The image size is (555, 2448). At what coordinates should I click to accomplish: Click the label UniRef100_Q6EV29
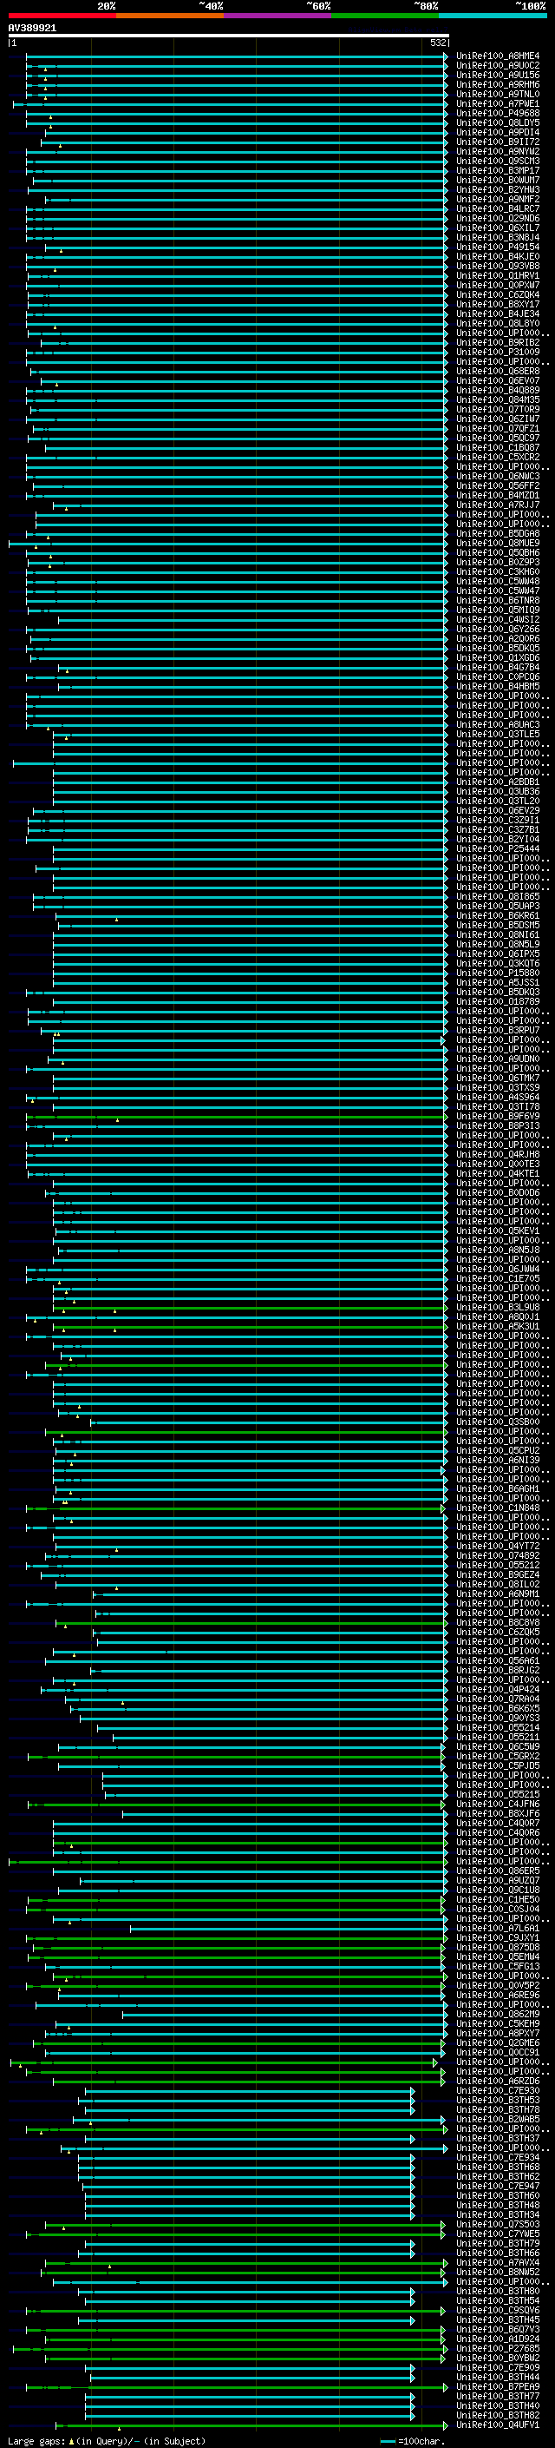497,810
